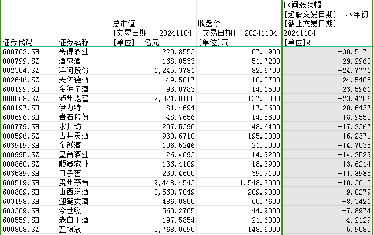Select cell with code 600779.SH
374x235 pixels.
click(x=29, y=126)
